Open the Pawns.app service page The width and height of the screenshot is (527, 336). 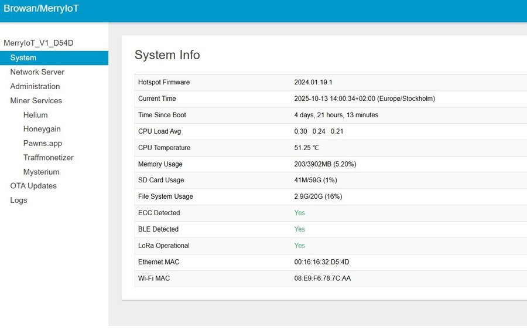pyautogui.click(x=42, y=143)
